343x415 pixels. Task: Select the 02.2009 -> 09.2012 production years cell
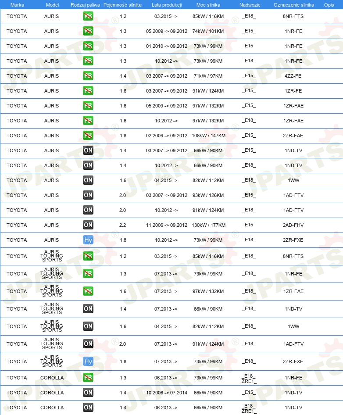[x=167, y=136]
